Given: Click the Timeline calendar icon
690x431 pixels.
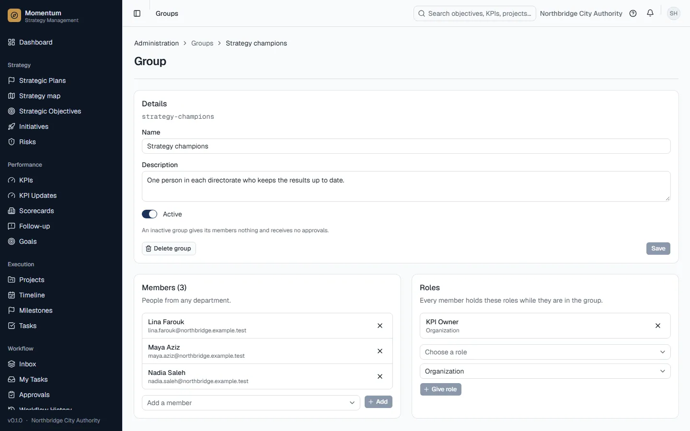Looking at the screenshot, I should click(11, 295).
